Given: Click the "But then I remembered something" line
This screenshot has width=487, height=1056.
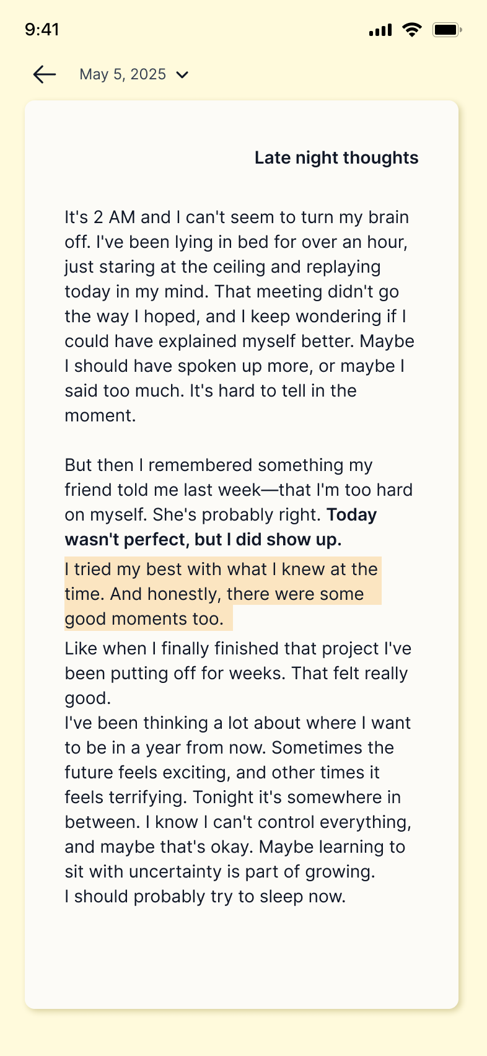Looking at the screenshot, I should pos(219,465).
